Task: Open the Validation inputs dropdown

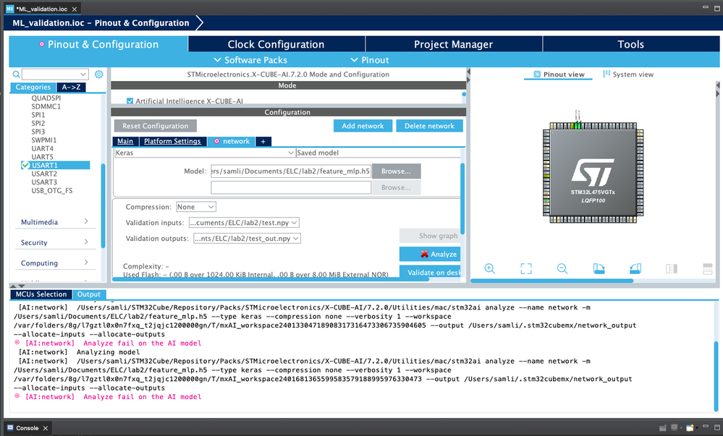Action: pos(244,223)
